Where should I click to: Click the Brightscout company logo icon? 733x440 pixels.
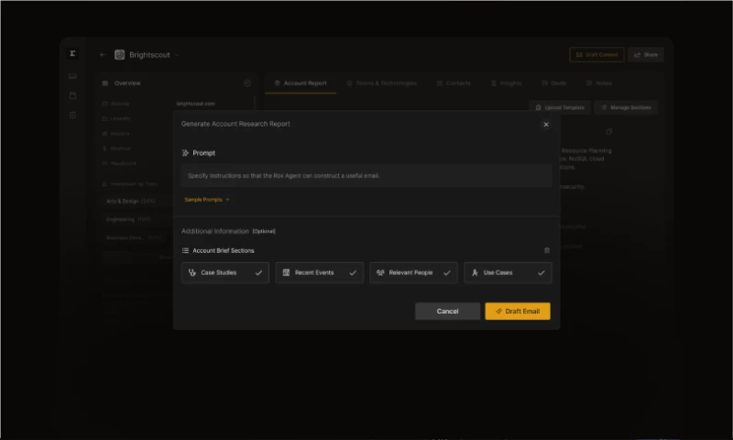coord(119,55)
